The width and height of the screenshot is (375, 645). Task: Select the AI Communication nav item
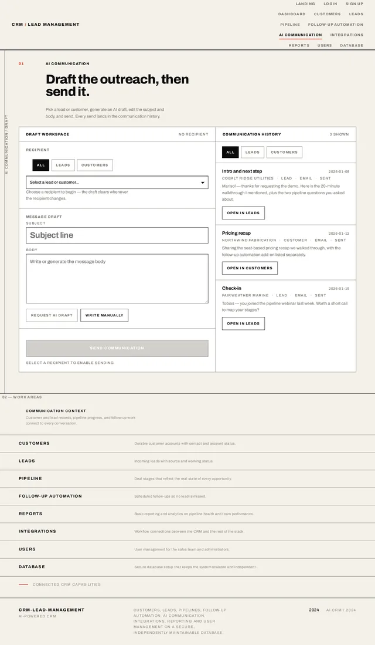(x=300, y=35)
